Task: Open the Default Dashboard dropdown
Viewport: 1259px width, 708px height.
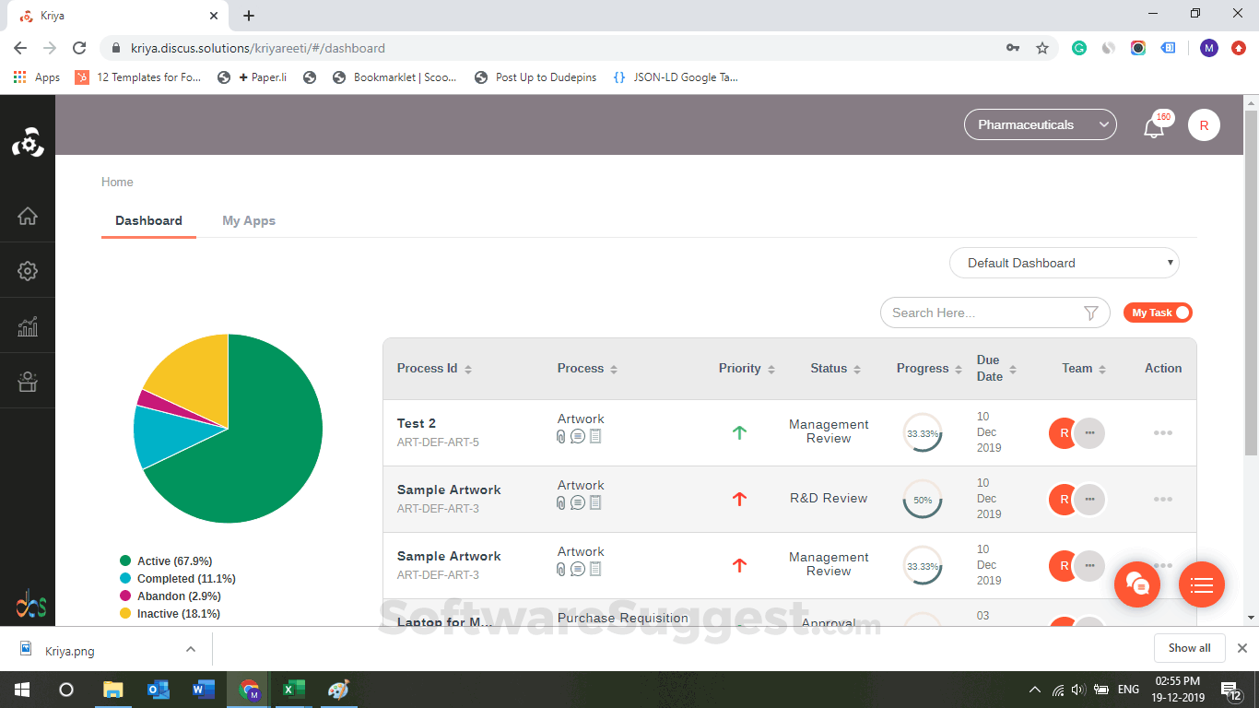Action: (1064, 263)
